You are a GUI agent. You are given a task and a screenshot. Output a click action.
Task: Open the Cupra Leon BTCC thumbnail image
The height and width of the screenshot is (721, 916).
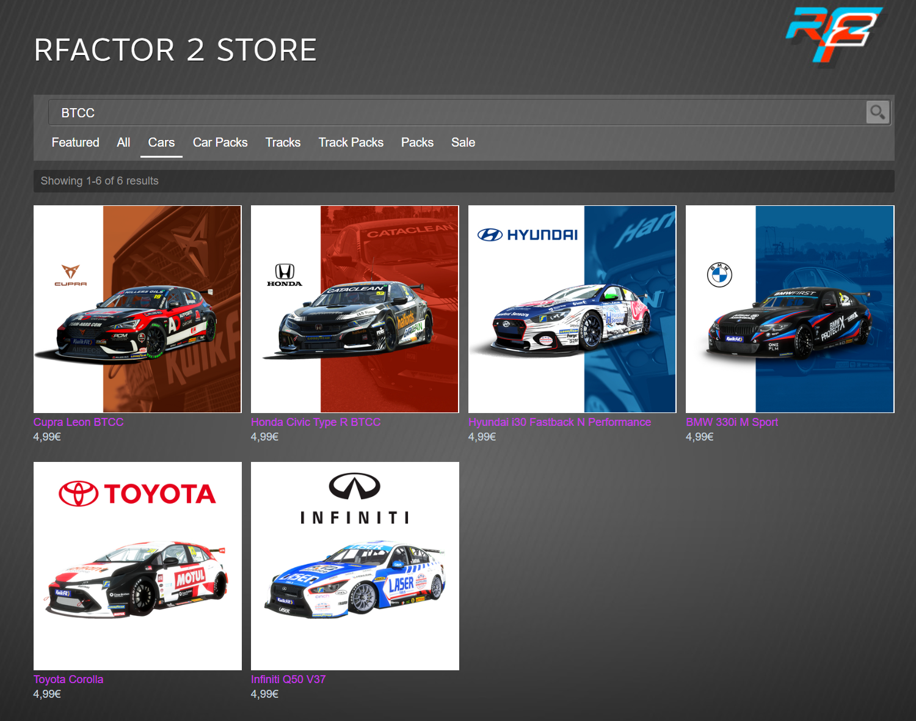point(137,309)
